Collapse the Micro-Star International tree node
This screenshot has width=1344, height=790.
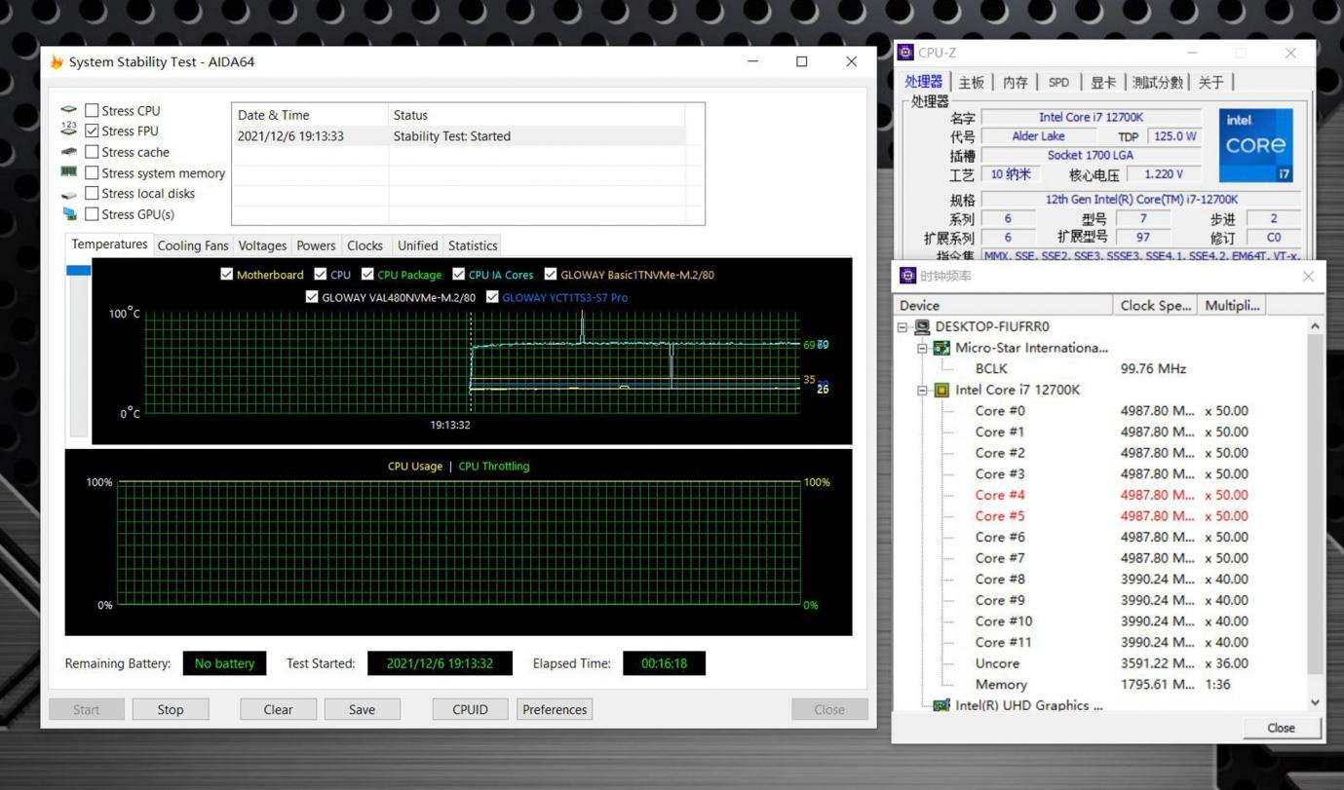tap(922, 348)
